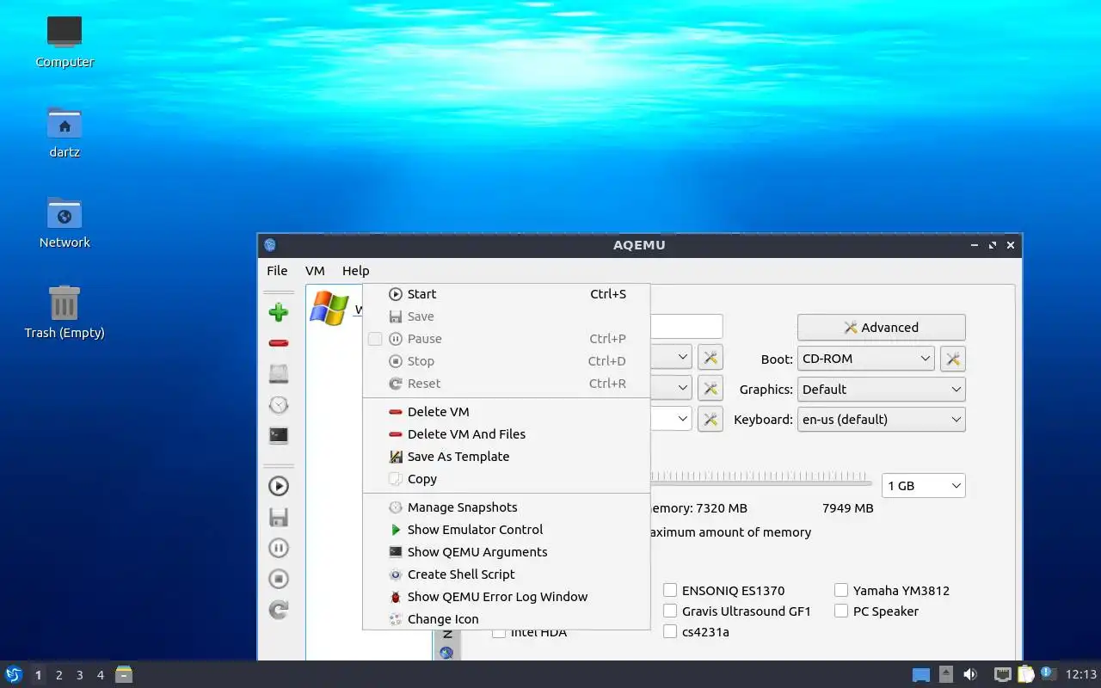Switch to workspace 2 in taskbar
The image size is (1101, 688).
(x=58, y=675)
